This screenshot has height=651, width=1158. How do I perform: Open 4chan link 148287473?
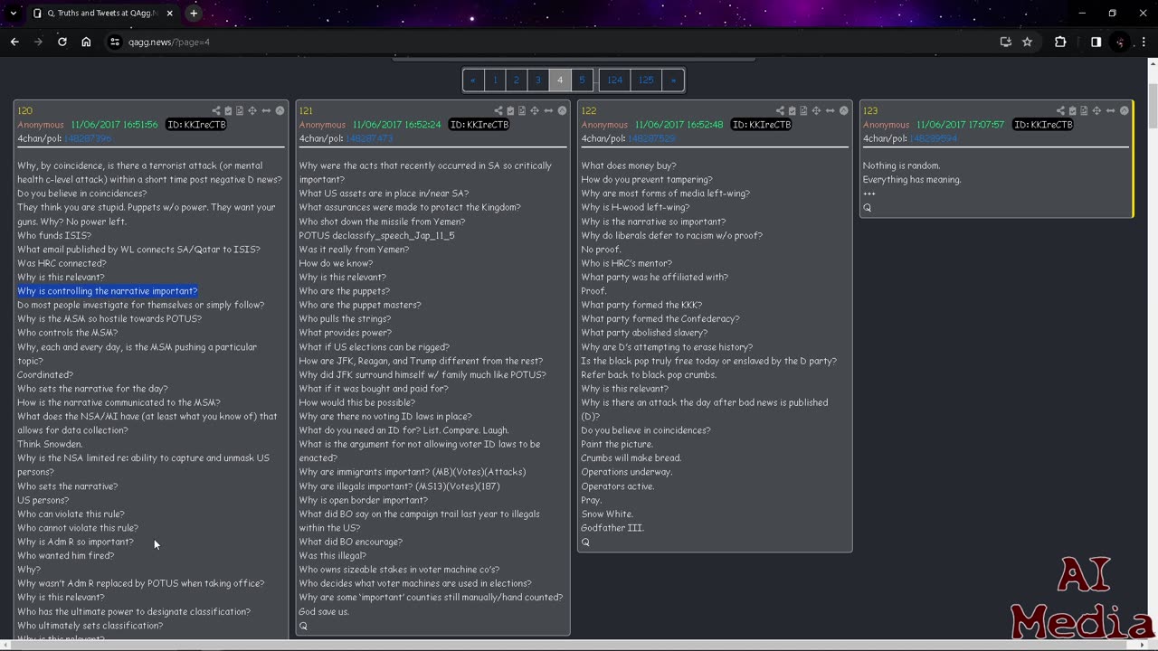[x=369, y=138]
